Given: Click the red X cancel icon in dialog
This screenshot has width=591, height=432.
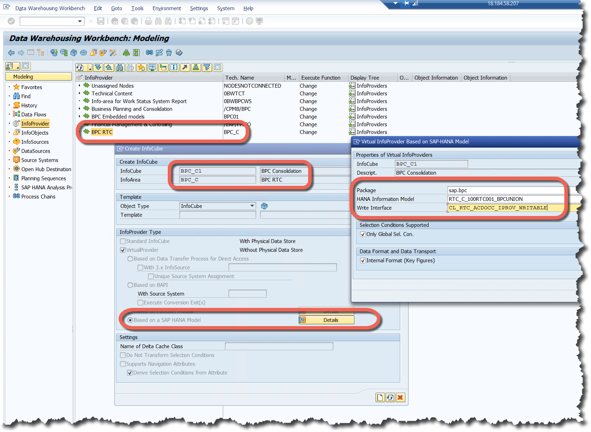Looking at the screenshot, I should (400, 397).
